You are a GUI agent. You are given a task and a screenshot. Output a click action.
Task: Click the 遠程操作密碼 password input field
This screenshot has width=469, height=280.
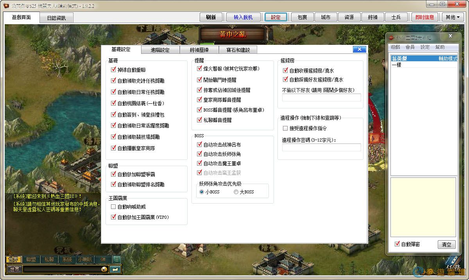[x=321, y=147]
